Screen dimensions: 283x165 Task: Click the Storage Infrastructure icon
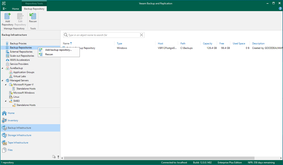coord(4,135)
